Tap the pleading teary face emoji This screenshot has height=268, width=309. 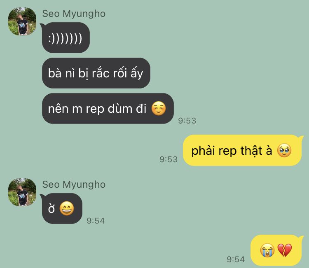click(x=284, y=150)
